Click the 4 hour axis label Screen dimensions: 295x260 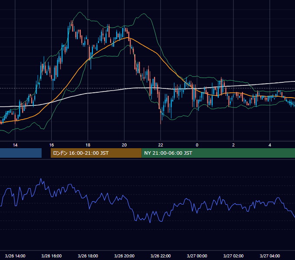pyautogui.click(x=270, y=145)
